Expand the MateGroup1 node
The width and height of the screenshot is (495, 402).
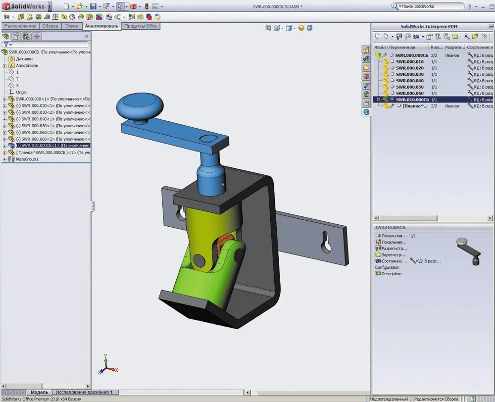[4, 159]
